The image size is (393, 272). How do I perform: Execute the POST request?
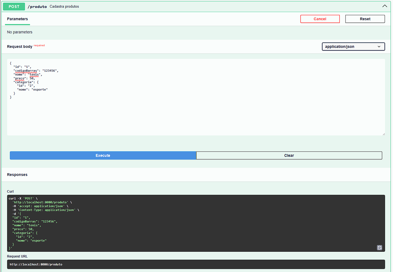coord(103,155)
